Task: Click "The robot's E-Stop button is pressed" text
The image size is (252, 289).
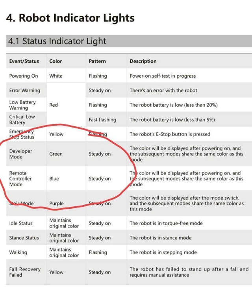Action: pos(170,134)
